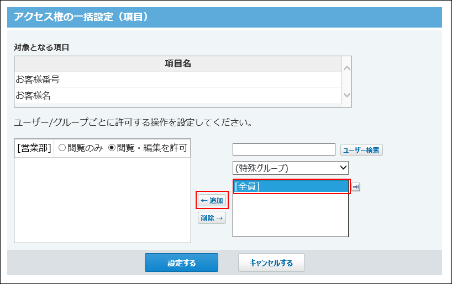Click the scroll up arrow of item table

pyautogui.click(x=347, y=68)
